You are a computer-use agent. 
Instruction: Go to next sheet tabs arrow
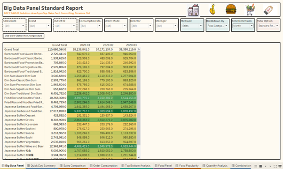270,166
